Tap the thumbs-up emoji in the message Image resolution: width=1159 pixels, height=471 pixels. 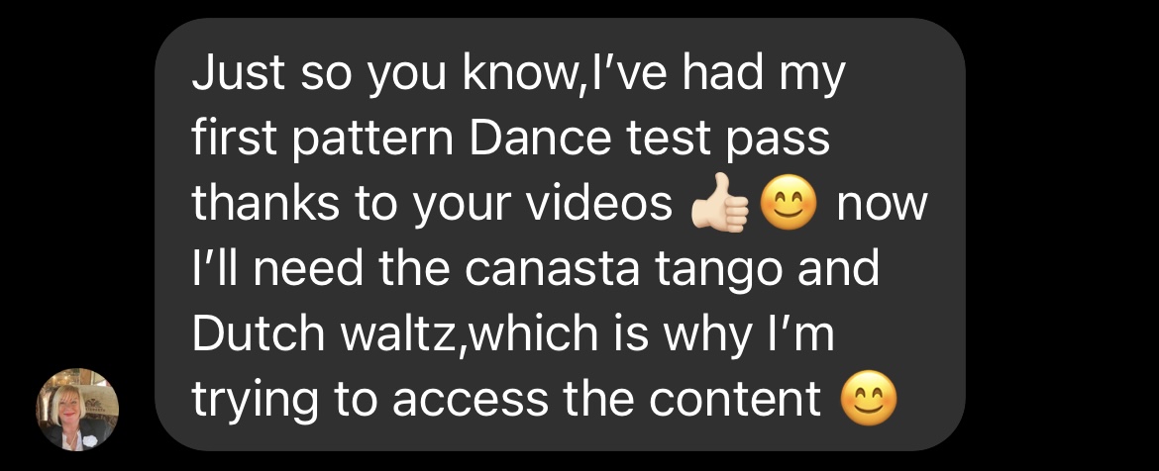pyautogui.click(x=719, y=205)
